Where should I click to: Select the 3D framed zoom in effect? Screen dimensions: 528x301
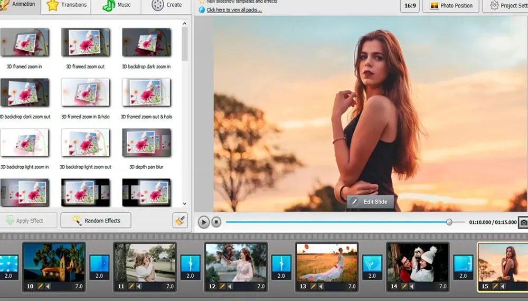25,42
